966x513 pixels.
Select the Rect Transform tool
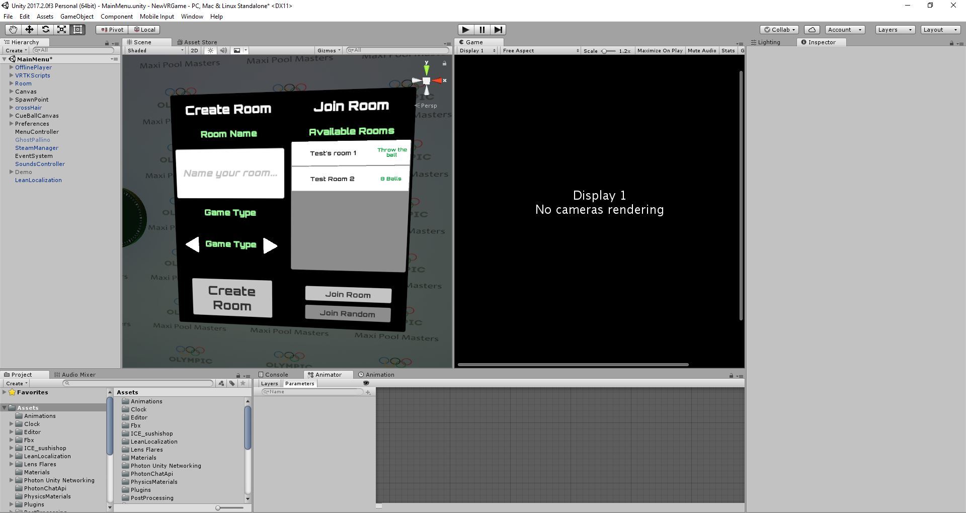(x=78, y=30)
